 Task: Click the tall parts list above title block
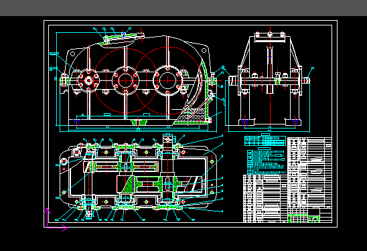click(x=309, y=172)
